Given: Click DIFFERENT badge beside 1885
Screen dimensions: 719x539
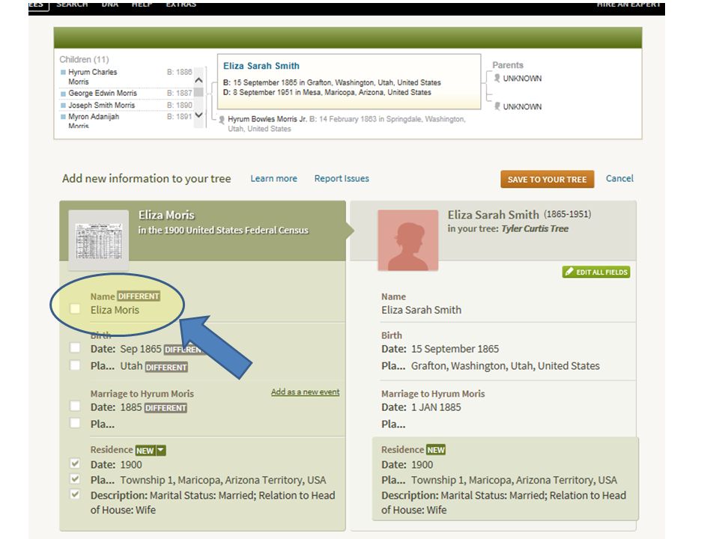Looking at the screenshot, I should [166, 408].
